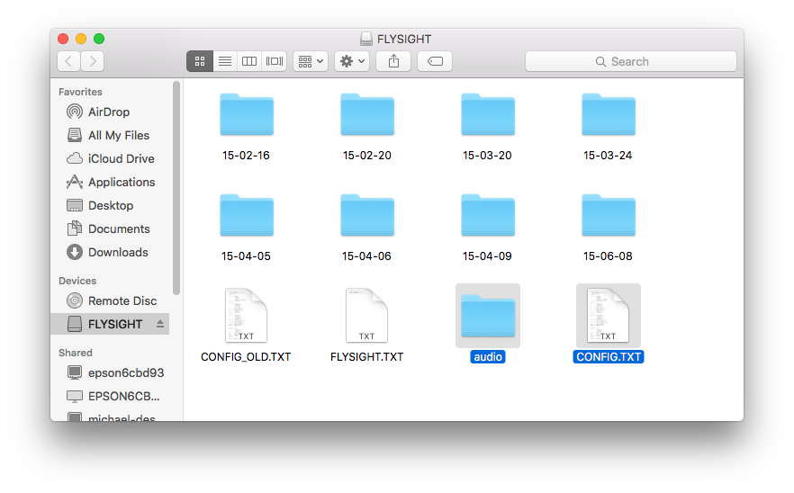
Task: Open Downloads in Favorites sidebar
Action: (x=117, y=252)
